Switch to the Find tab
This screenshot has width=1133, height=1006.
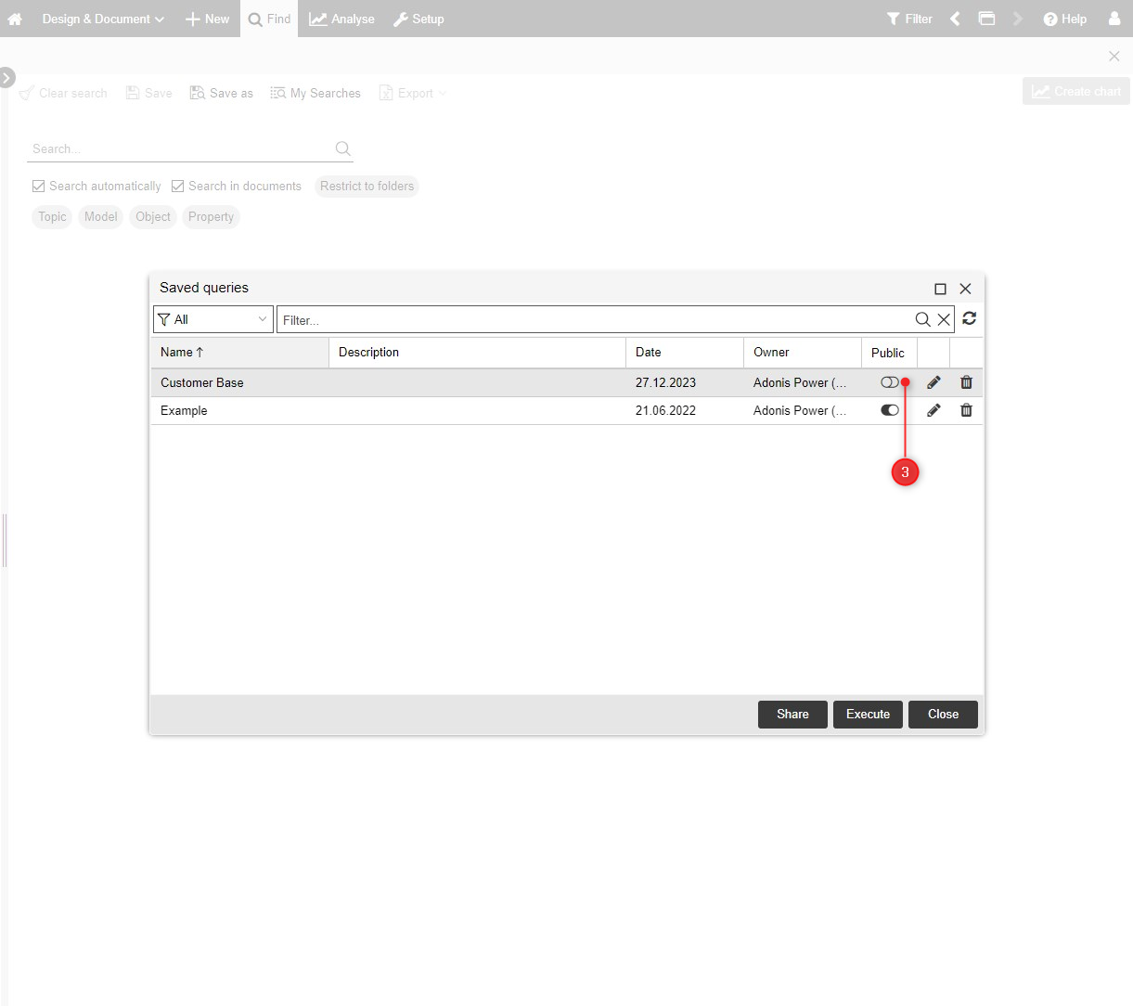click(269, 19)
